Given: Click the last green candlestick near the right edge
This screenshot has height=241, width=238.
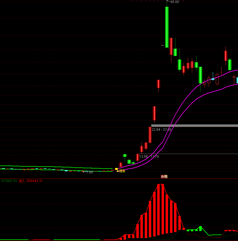Looking at the screenshot, I should (x=230, y=65).
